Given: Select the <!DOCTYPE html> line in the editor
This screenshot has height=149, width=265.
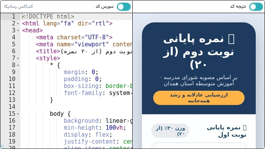Looking at the screenshot, I should 48,17.
